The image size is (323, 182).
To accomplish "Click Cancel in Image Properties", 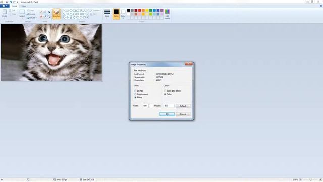I will click(x=183, y=114).
